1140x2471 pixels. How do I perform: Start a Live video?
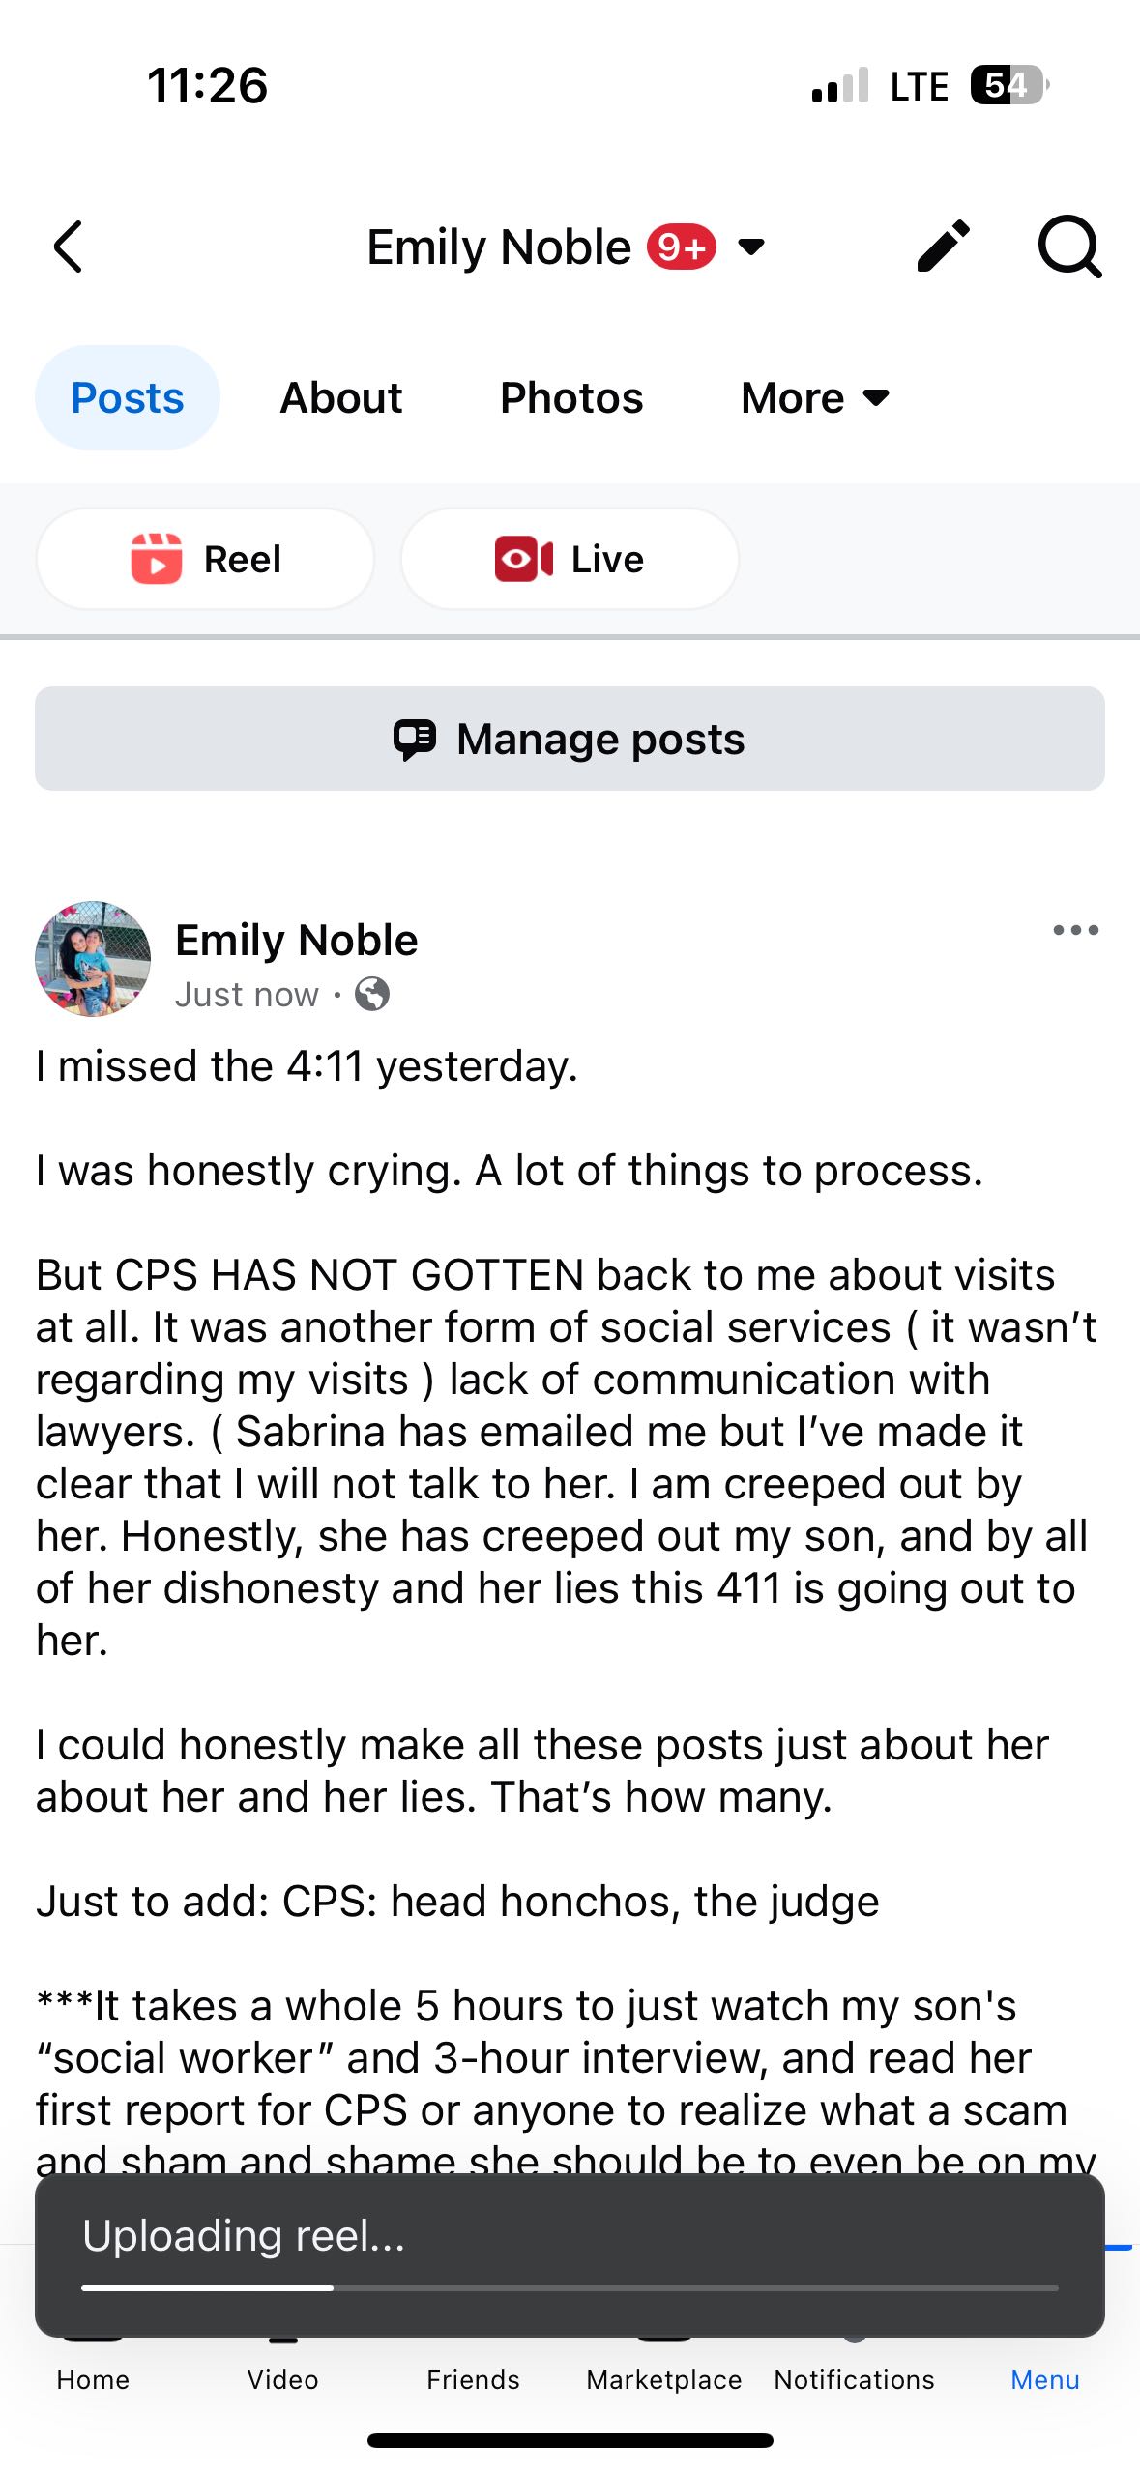[570, 559]
